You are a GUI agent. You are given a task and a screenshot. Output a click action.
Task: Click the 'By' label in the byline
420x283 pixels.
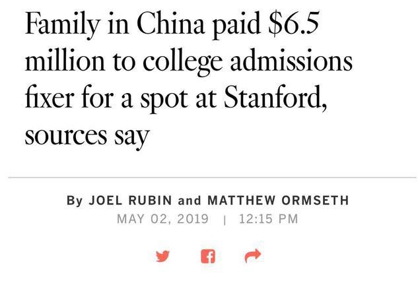coord(75,201)
